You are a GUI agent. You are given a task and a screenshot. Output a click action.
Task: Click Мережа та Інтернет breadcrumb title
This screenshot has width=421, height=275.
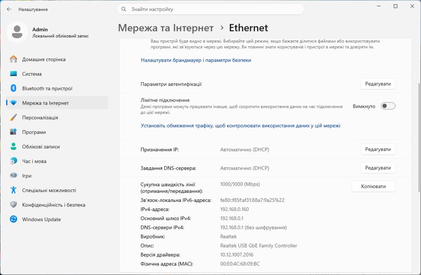click(x=166, y=28)
